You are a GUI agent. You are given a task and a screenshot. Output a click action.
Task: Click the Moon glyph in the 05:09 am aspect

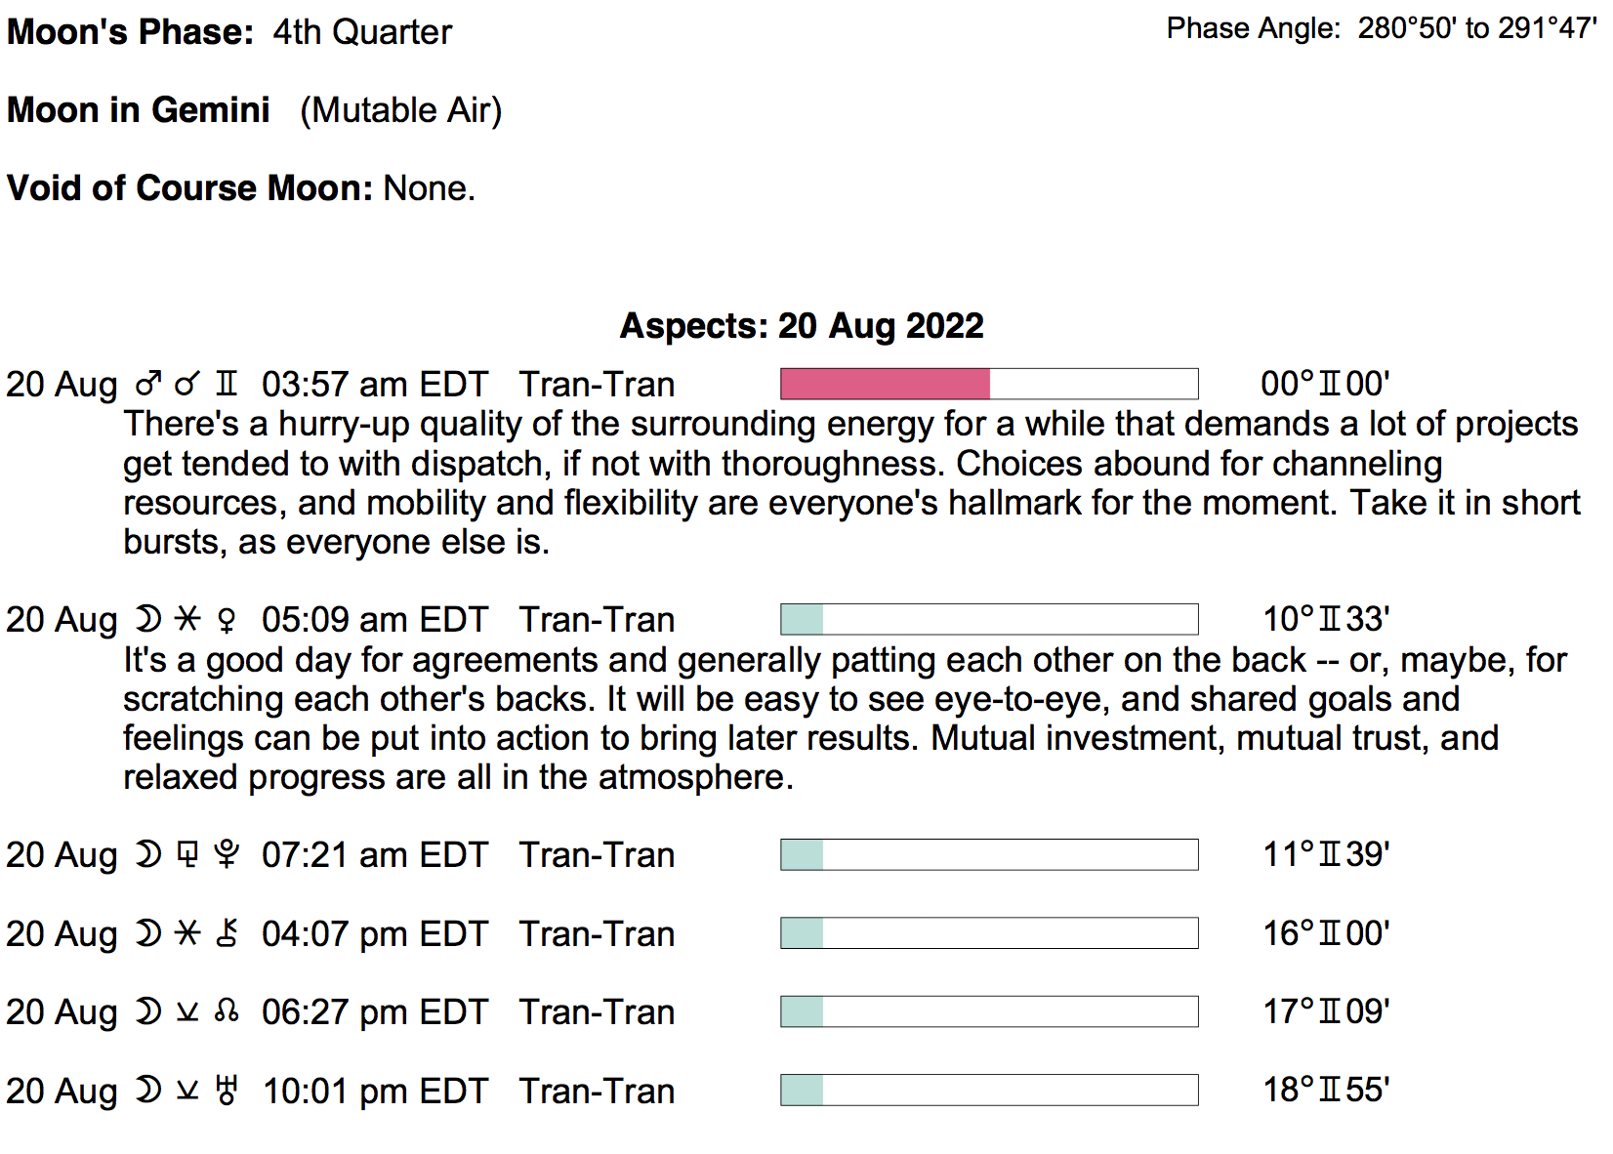pyautogui.click(x=147, y=620)
